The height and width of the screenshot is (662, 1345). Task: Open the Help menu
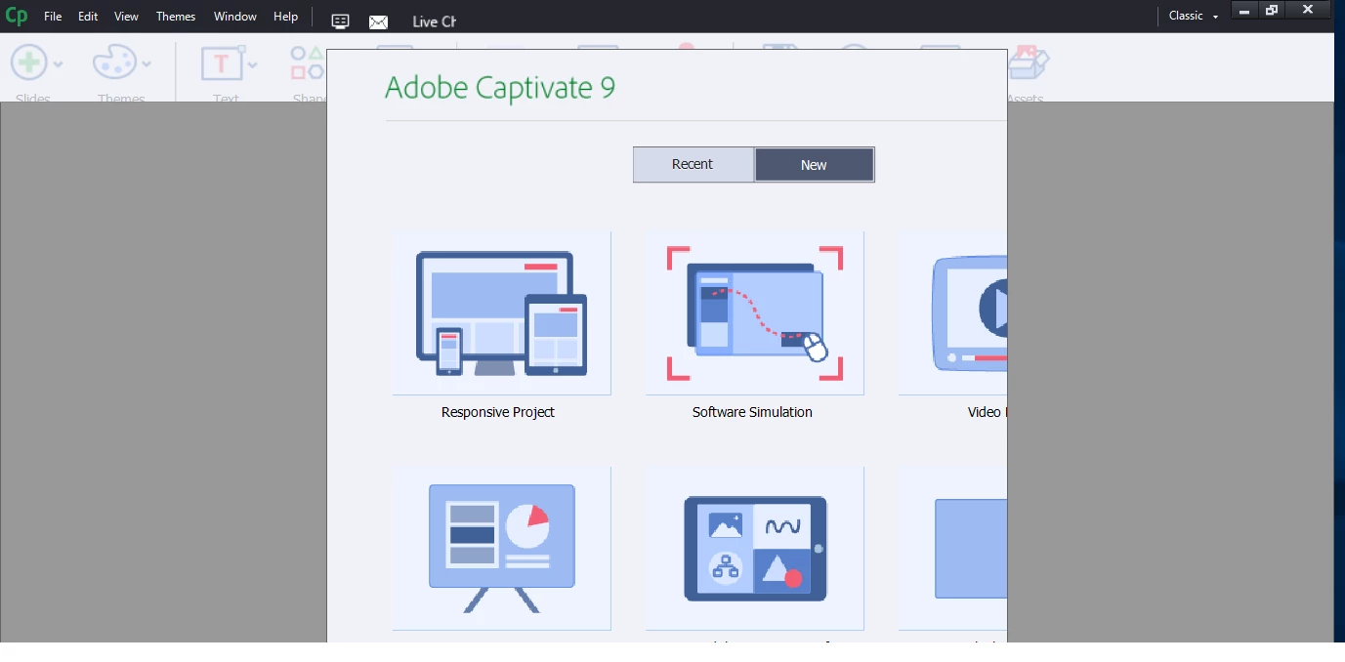pyautogui.click(x=285, y=17)
